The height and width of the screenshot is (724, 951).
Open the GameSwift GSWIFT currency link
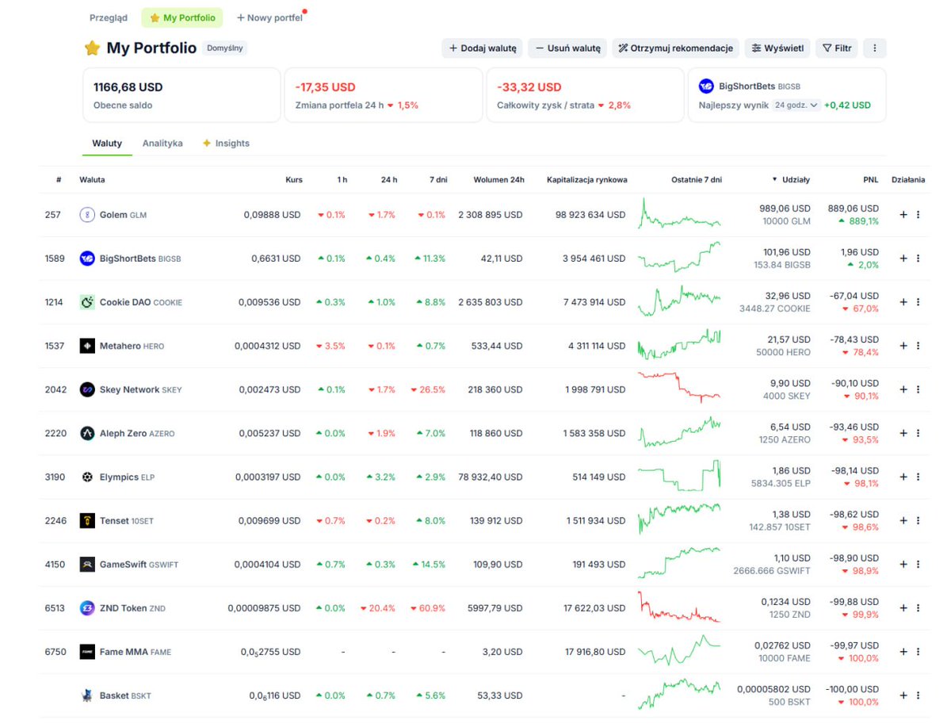click(139, 565)
